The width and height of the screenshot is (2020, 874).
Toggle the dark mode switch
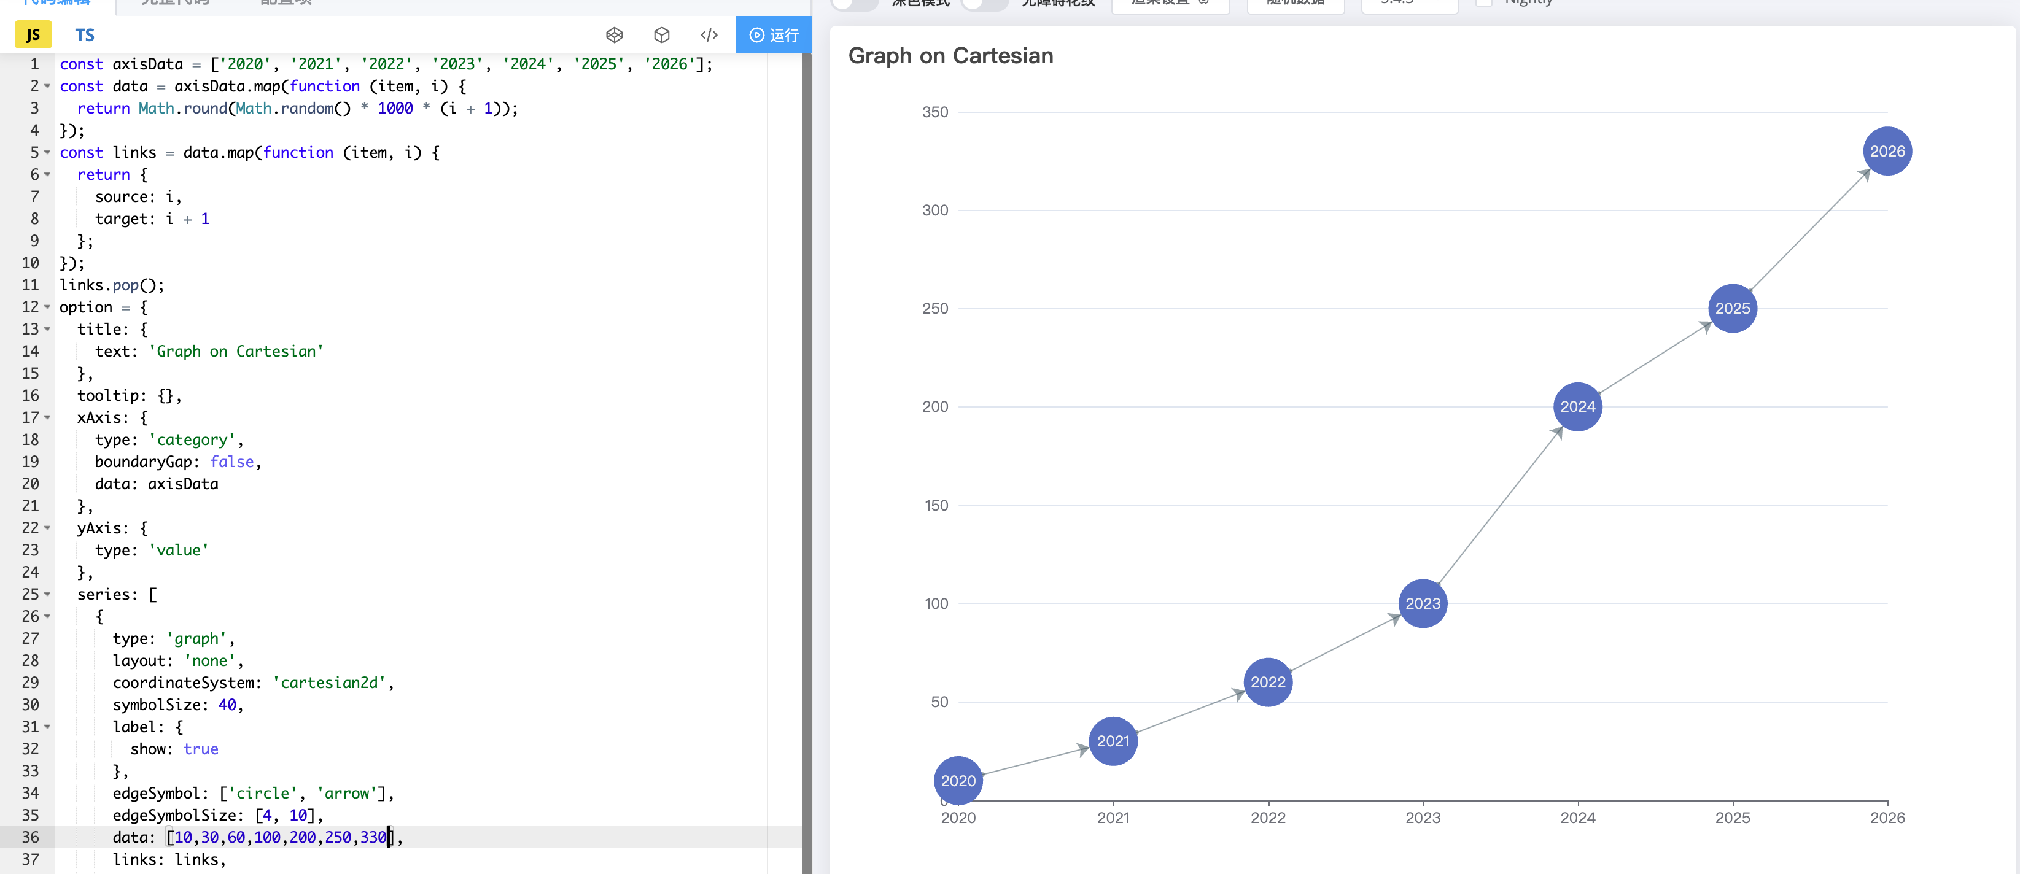(854, 3)
